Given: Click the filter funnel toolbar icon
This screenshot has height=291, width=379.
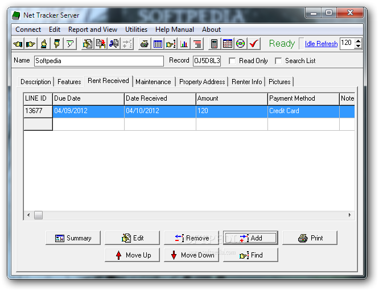Looking at the screenshot, I should click(70, 44).
